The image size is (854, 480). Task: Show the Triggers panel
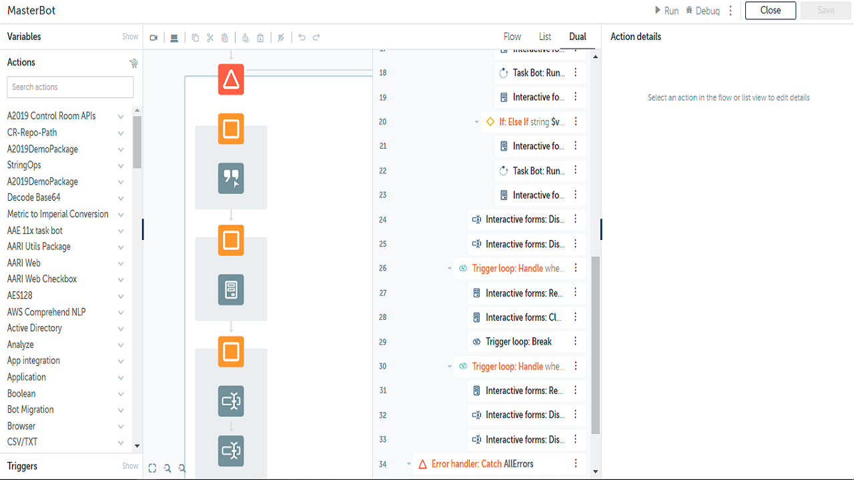[x=130, y=466]
